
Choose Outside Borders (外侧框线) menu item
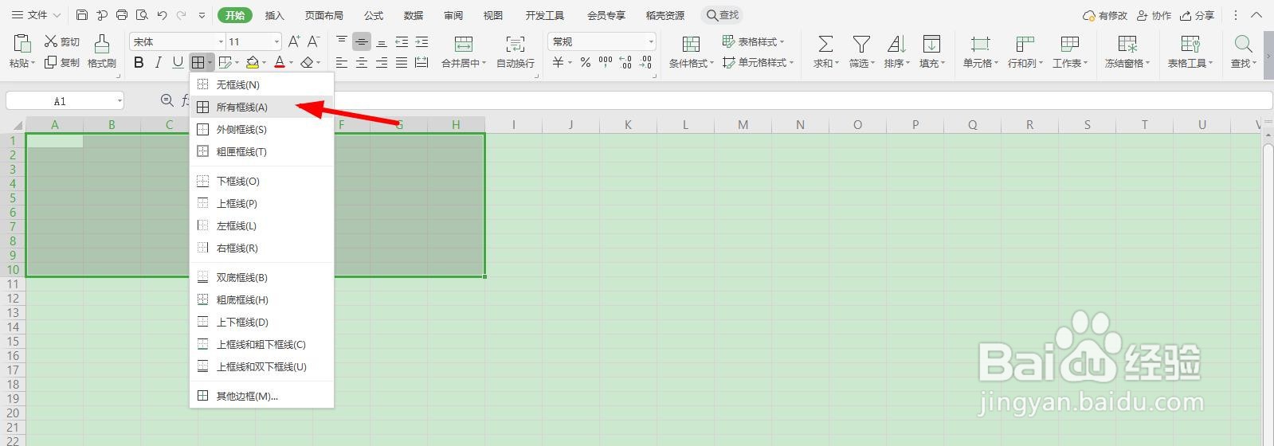click(261, 129)
